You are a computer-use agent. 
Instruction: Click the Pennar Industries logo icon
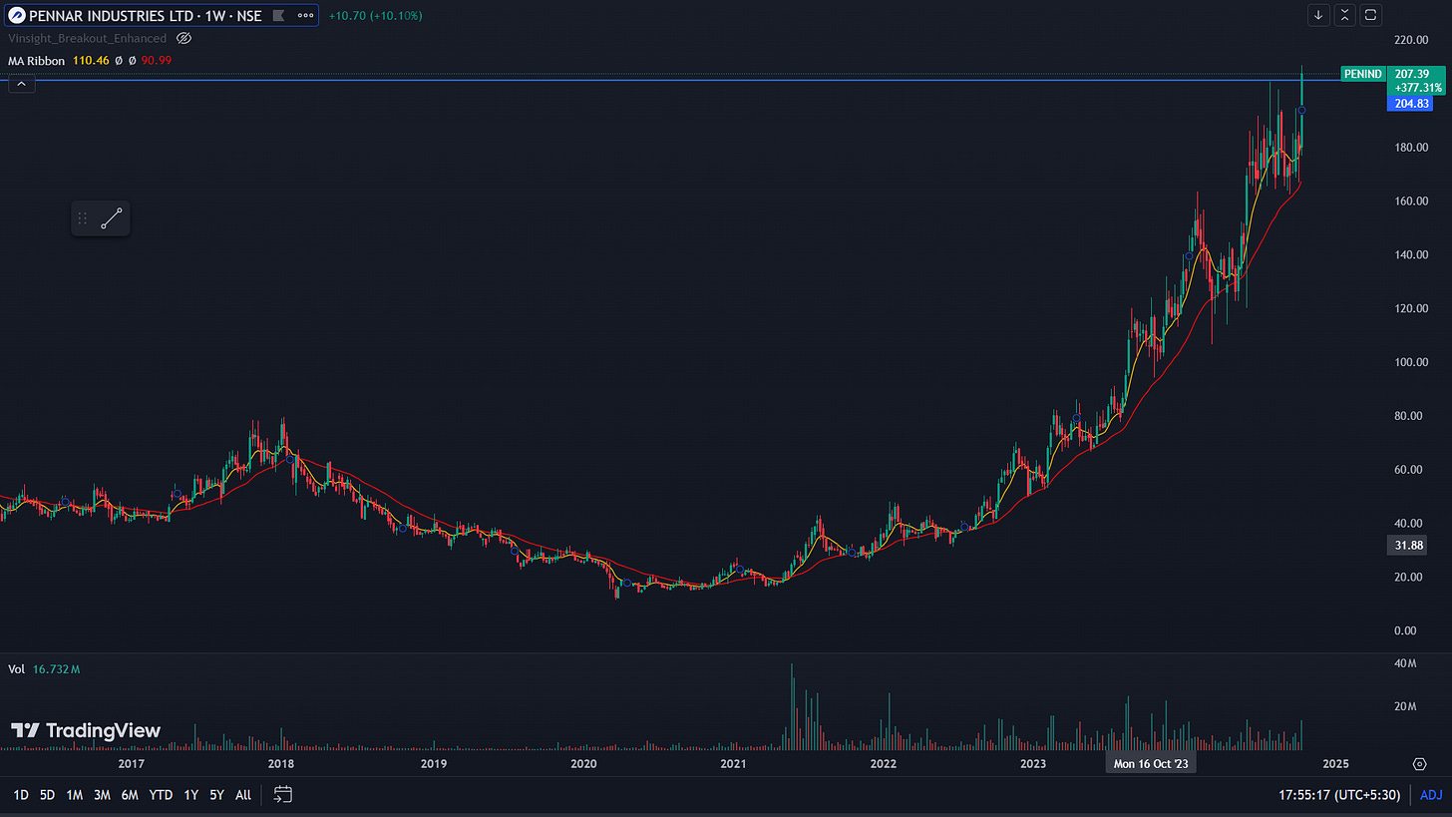coord(16,15)
